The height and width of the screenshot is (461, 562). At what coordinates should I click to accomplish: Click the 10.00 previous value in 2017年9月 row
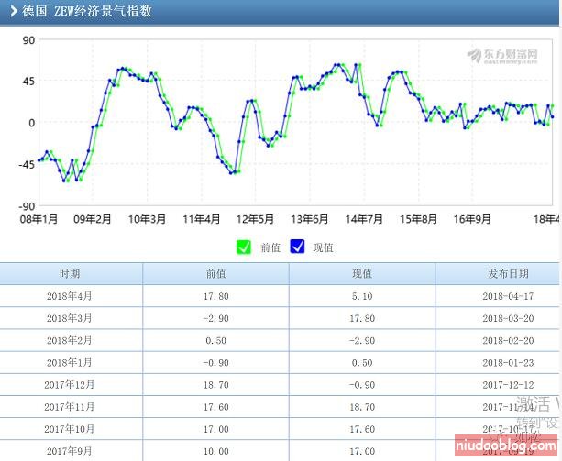[x=215, y=451]
